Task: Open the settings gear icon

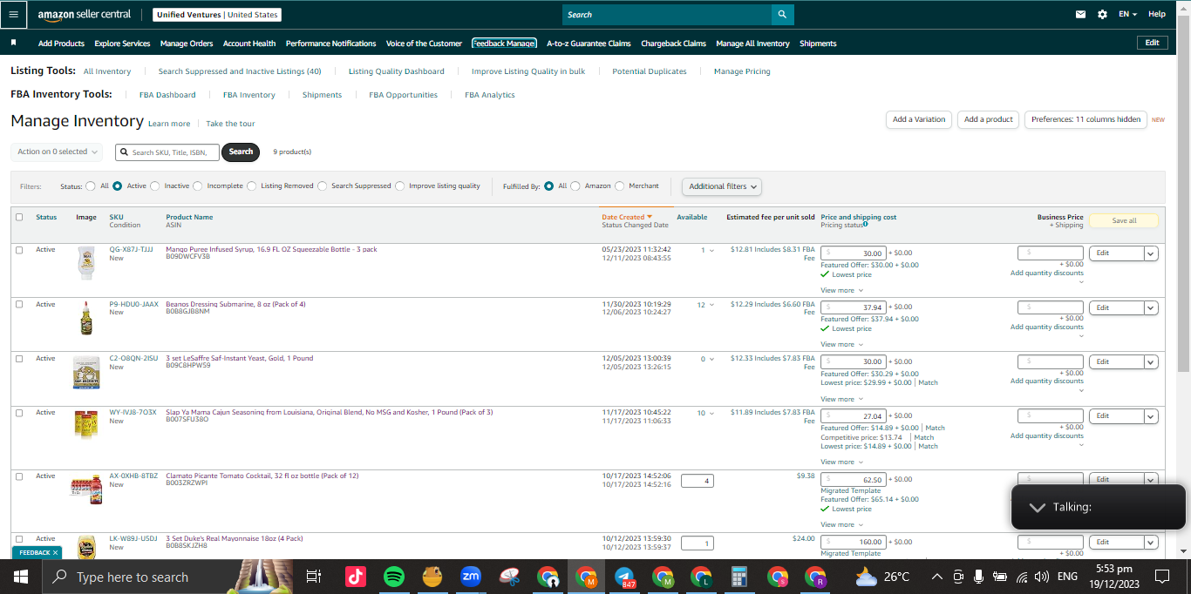Action: point(1102,14)
